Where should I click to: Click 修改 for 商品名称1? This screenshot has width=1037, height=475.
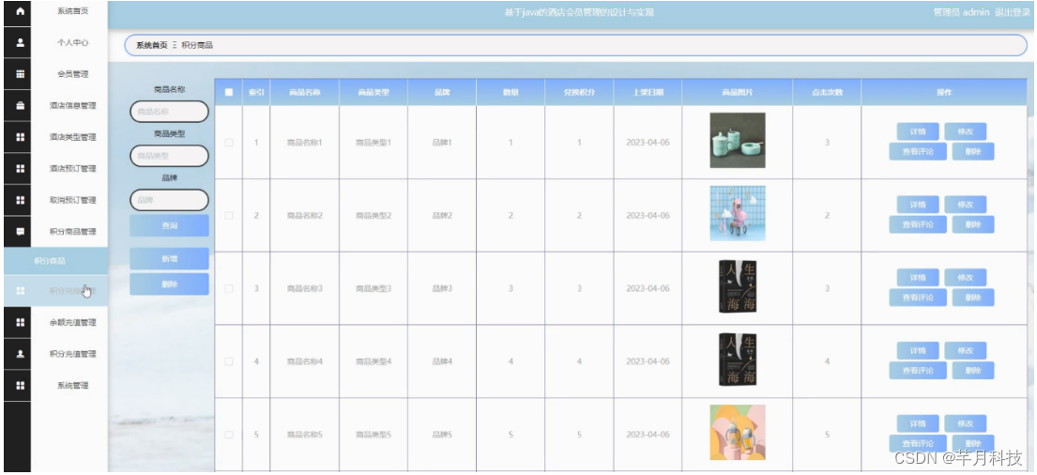tap(965, 131)
